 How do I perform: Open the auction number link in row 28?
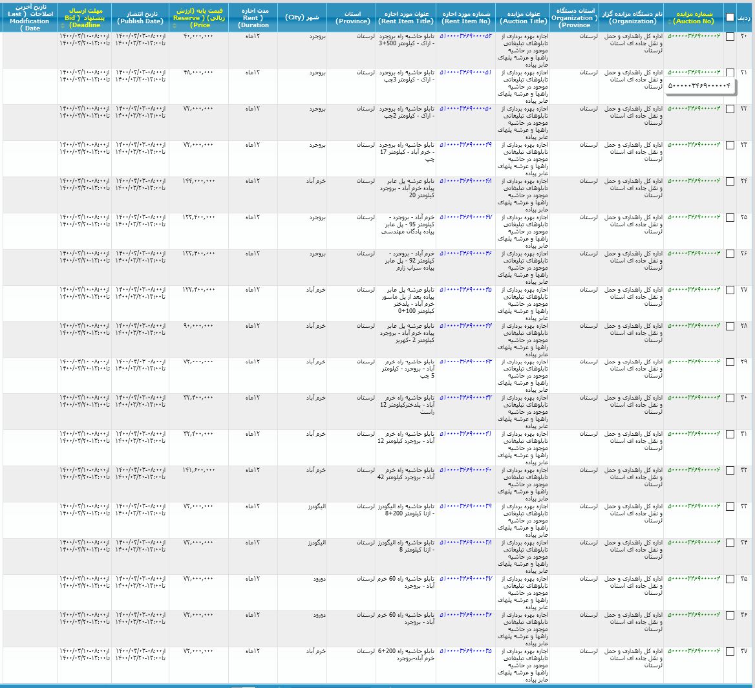(694, 326)
